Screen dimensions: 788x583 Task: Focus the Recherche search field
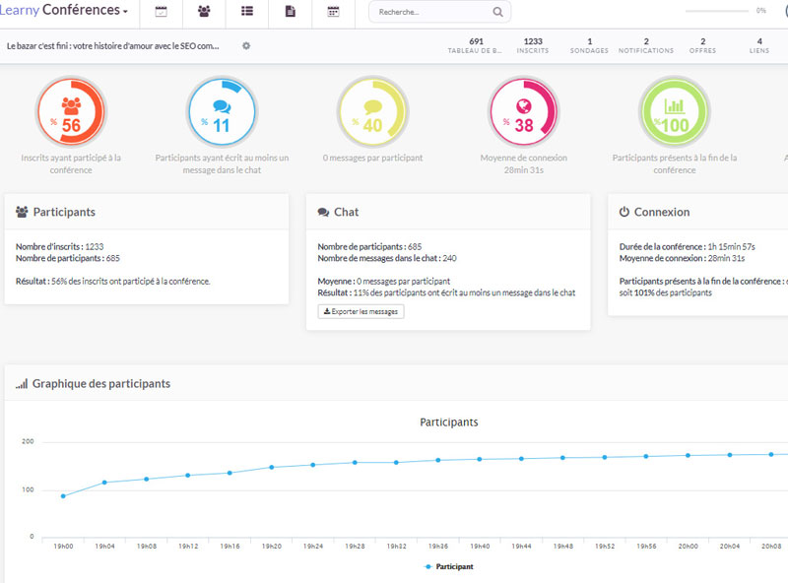(430, 13)
